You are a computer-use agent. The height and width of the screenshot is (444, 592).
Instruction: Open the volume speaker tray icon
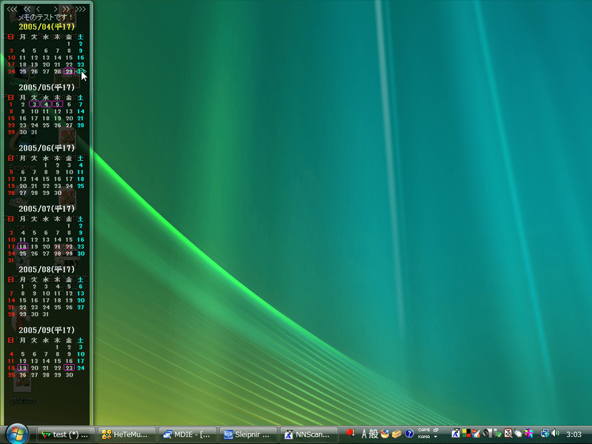point(555,434)
